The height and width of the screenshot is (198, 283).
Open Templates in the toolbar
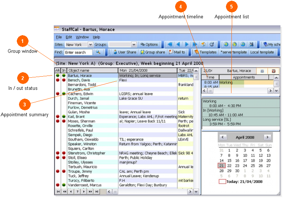click(205, 52)
